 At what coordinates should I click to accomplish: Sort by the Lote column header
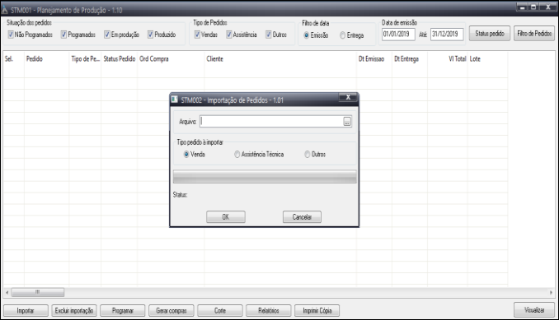[x=487, y=59]
